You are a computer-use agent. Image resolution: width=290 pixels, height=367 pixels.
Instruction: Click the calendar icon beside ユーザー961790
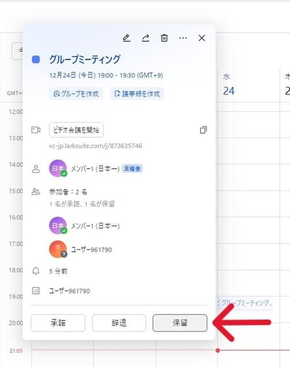point(36,291)
